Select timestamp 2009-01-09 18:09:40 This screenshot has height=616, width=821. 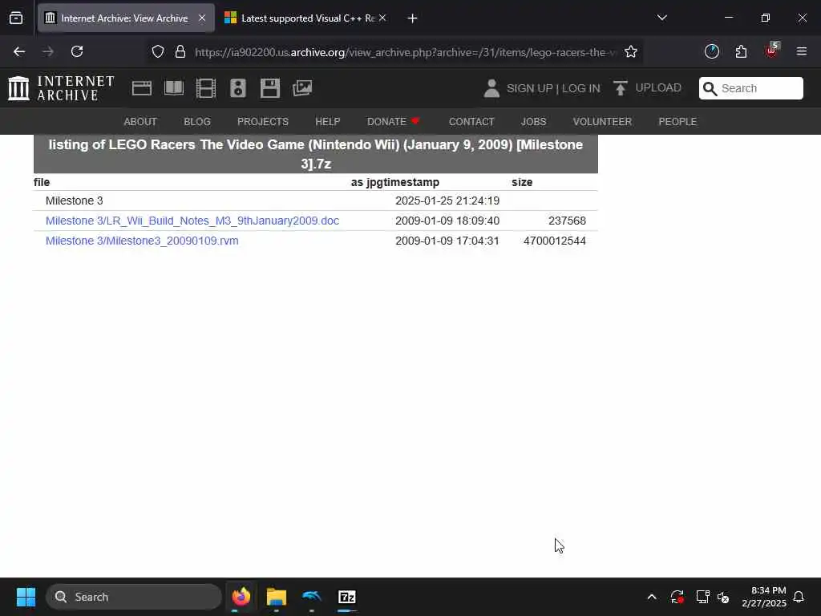pos(447,221)
